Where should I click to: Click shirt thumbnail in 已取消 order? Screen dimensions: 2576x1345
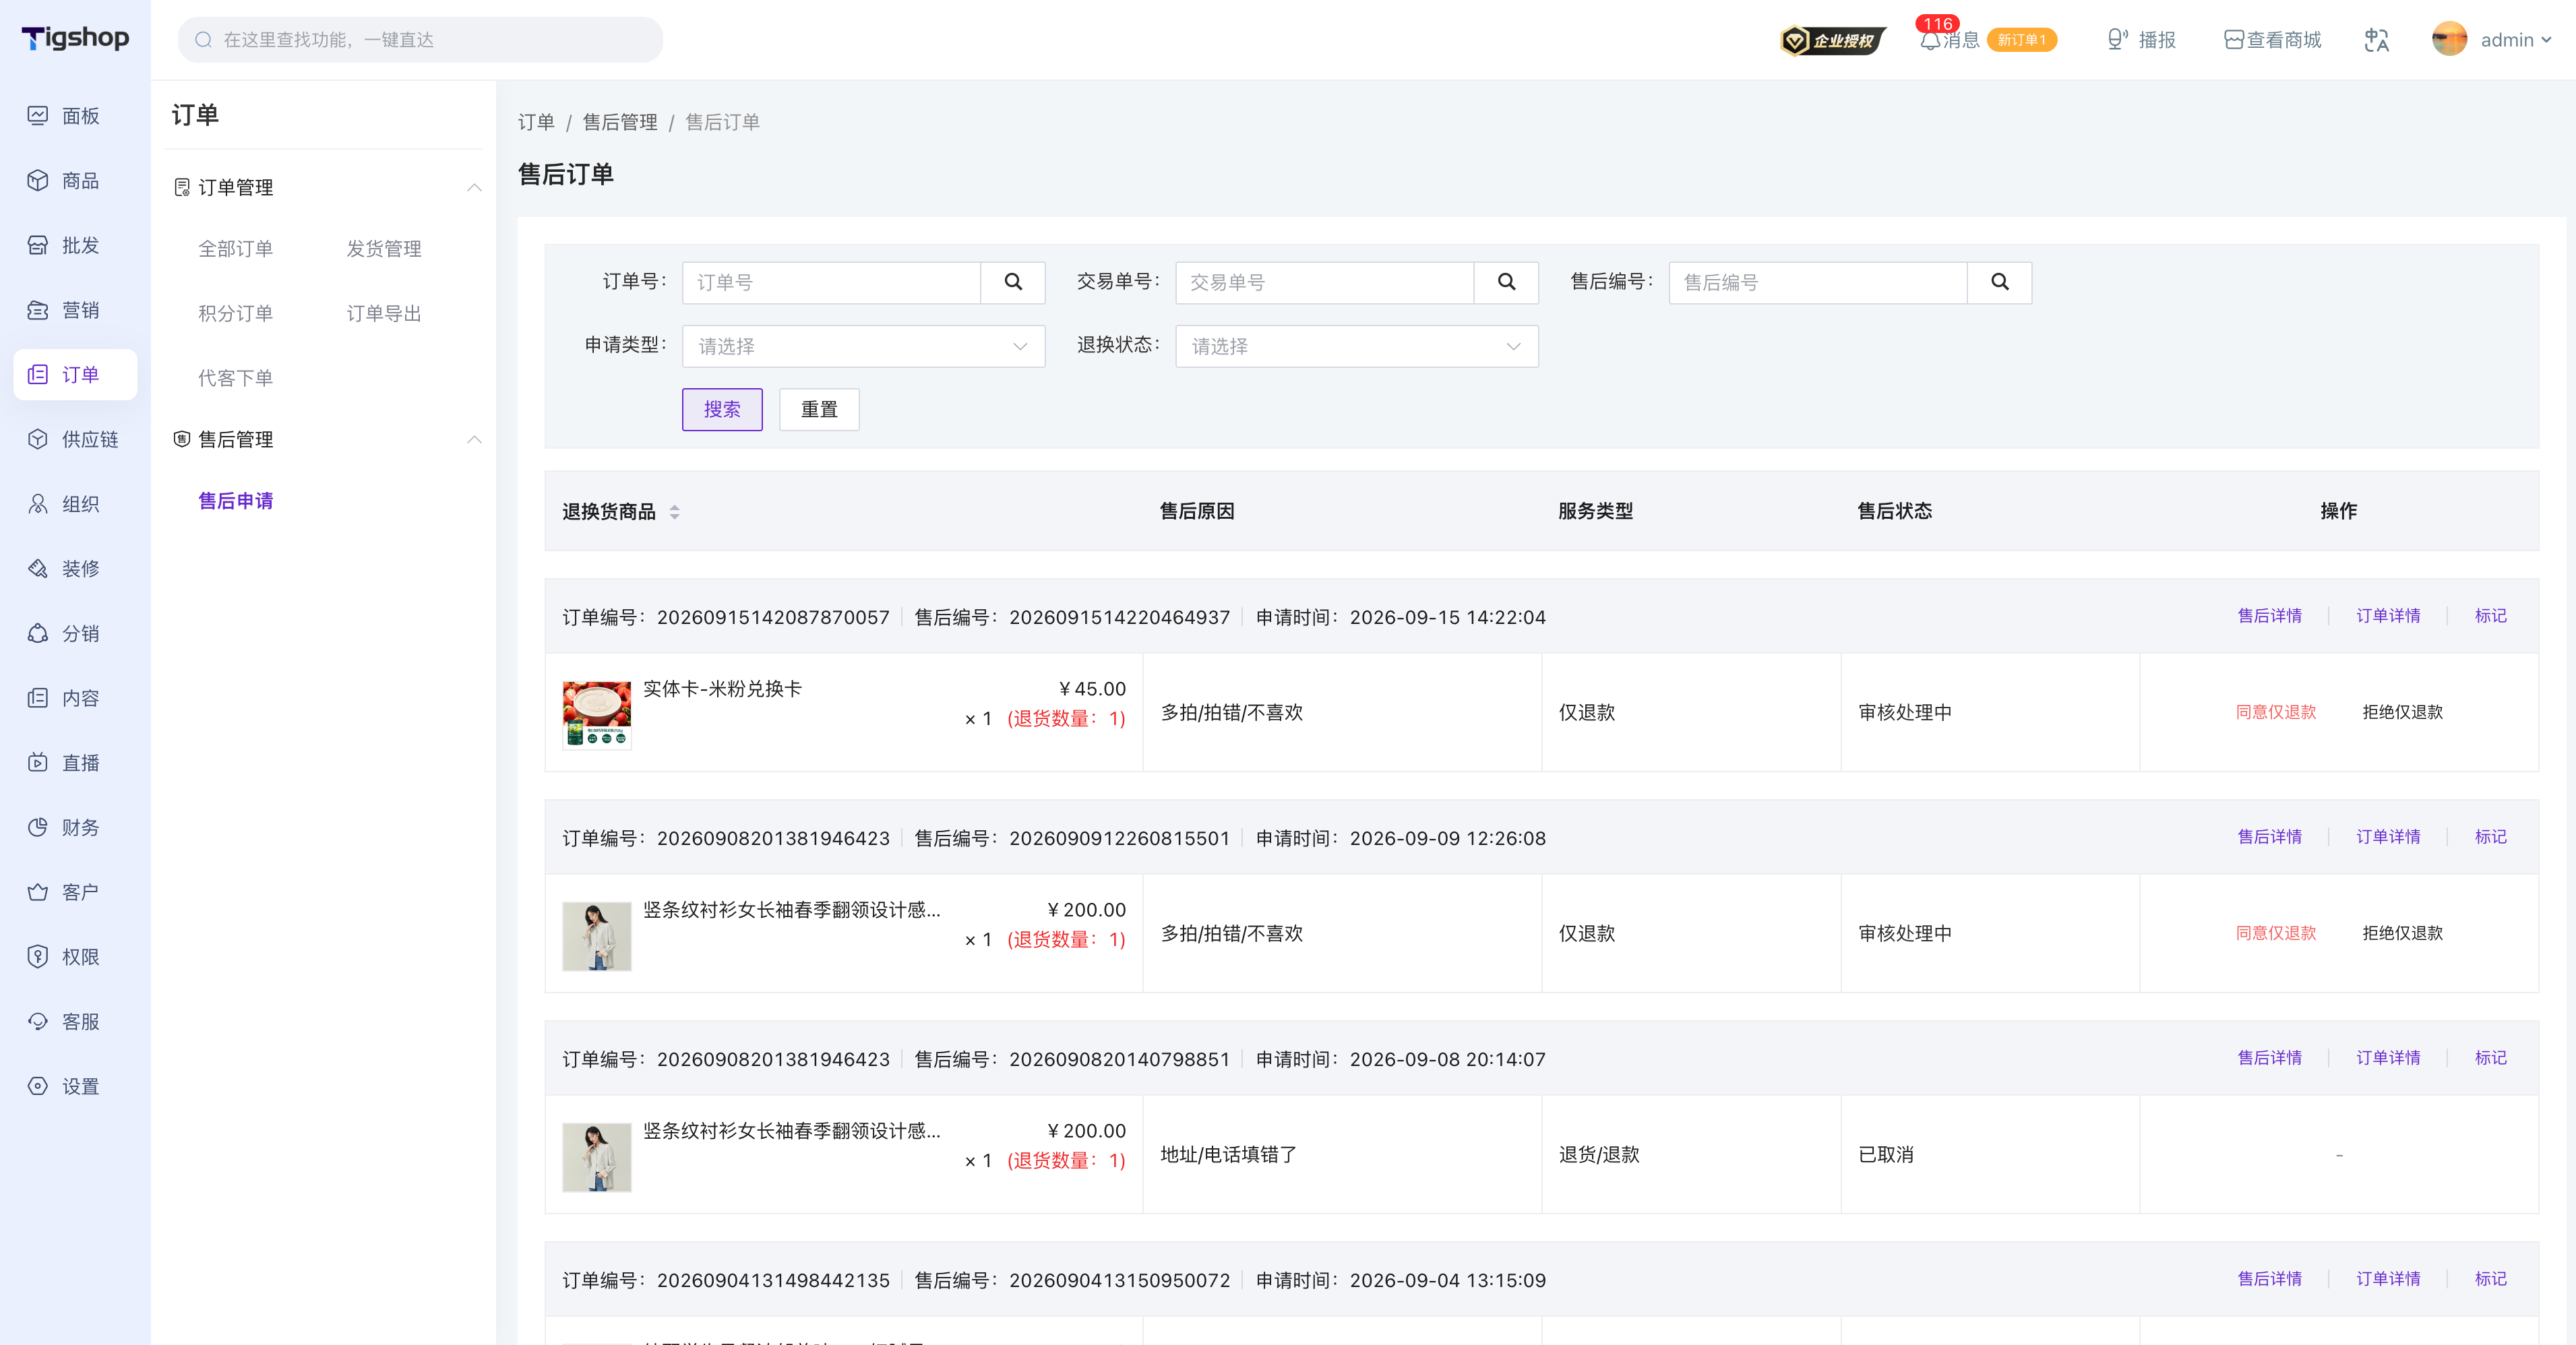point(597,1157)
